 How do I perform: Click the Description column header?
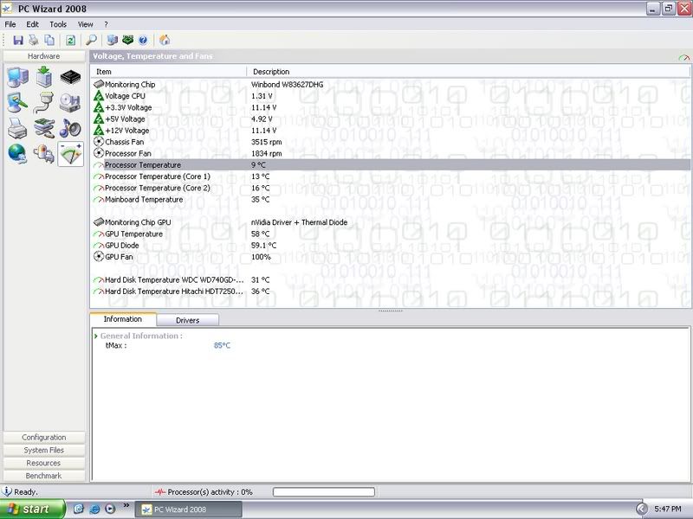pyautogui.click(x=468, y=72)
